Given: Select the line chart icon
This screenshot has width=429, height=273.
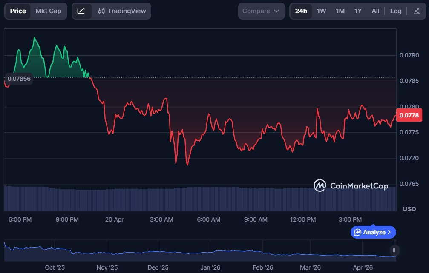Looking at the screenshot, I should click(x=81, y=11).
